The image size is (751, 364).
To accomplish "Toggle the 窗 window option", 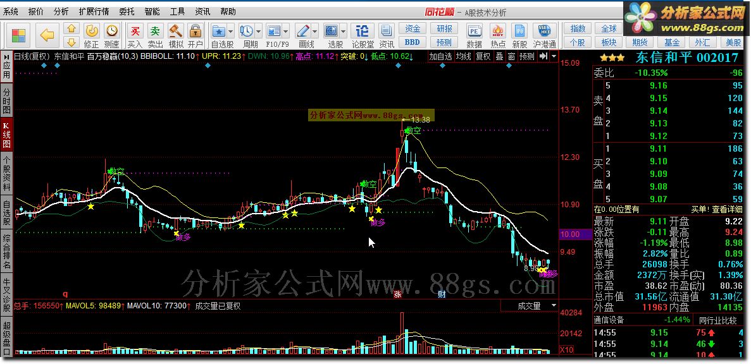I will click(x=511, y=56).
